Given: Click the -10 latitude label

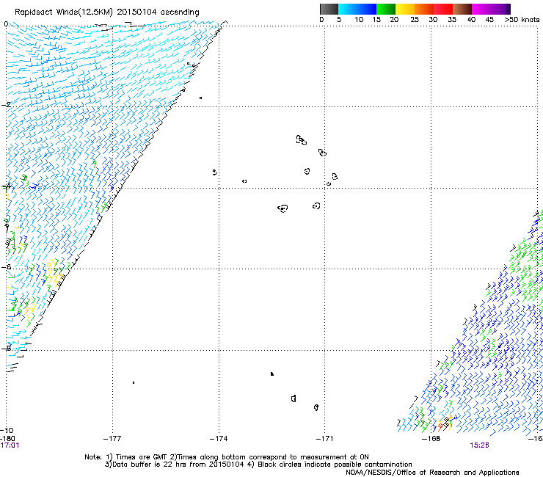Looking at the screenshot, I should [7, 431].
